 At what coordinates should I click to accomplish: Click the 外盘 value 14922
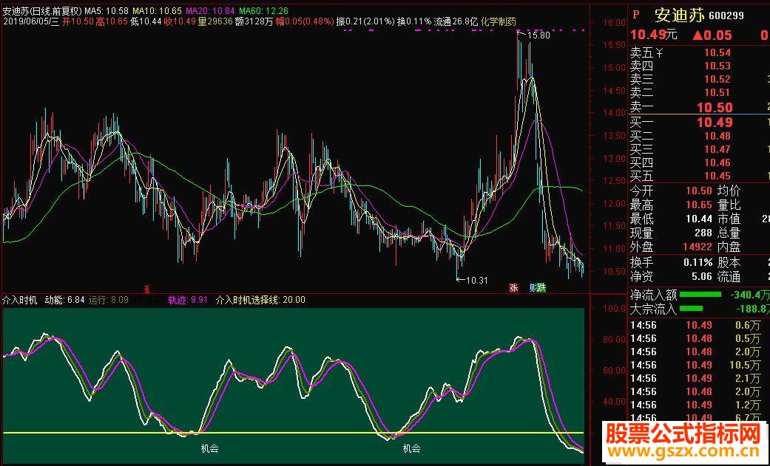pyautogui.click(x=698, y=247)
